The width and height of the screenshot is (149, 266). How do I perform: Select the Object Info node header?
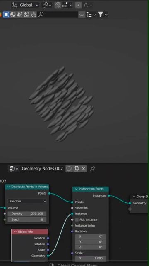point(29,232)
